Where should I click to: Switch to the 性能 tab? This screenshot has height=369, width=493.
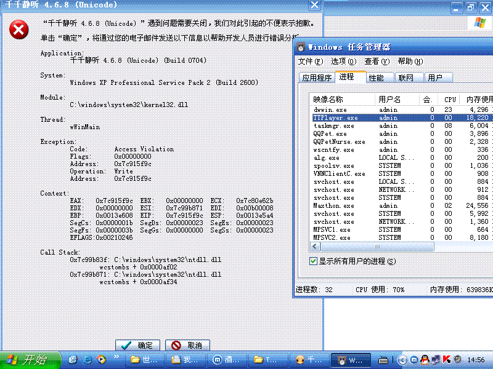pyautogui.click(x=380, y=77)
